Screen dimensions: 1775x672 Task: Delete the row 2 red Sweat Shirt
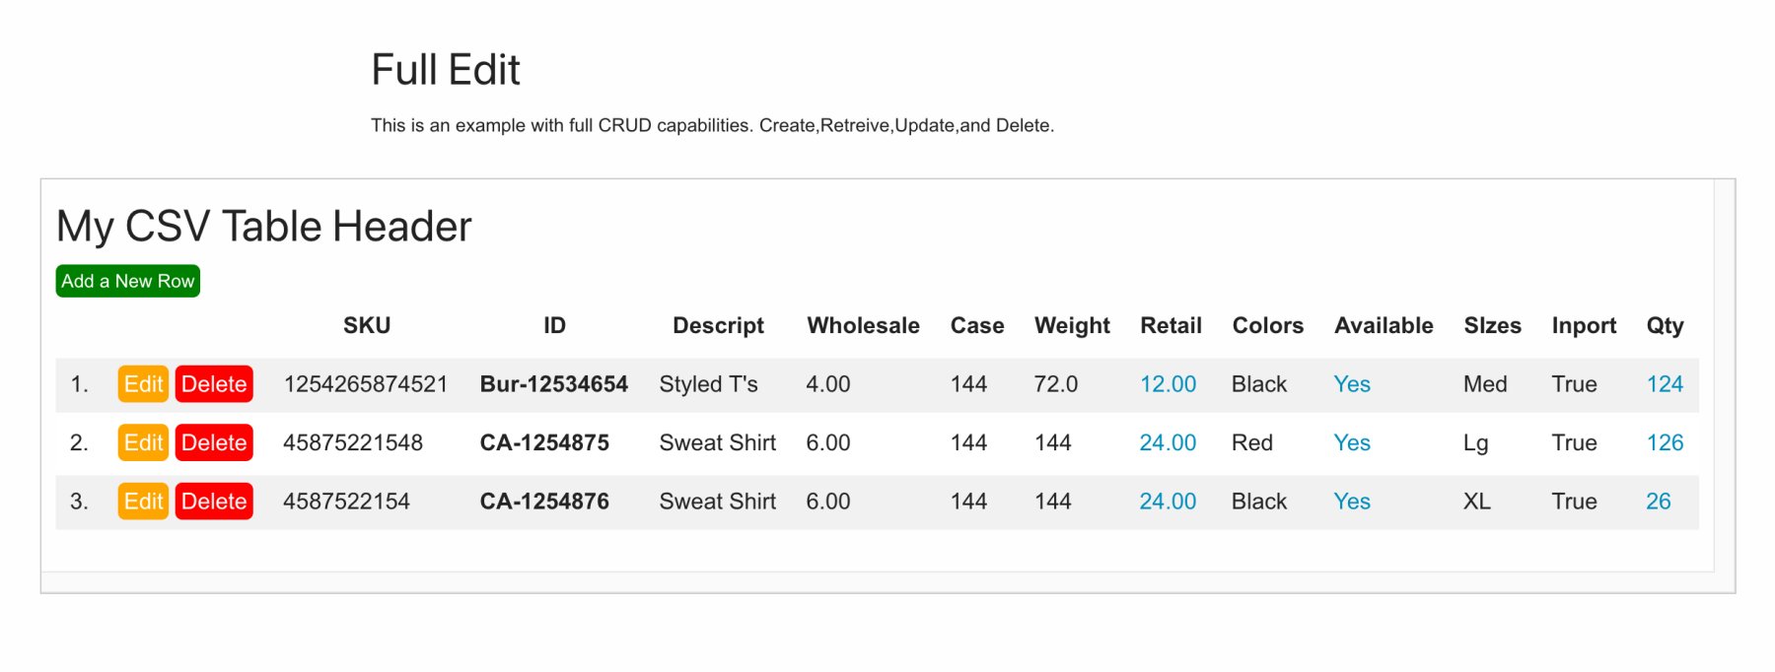tap(214, 442)
